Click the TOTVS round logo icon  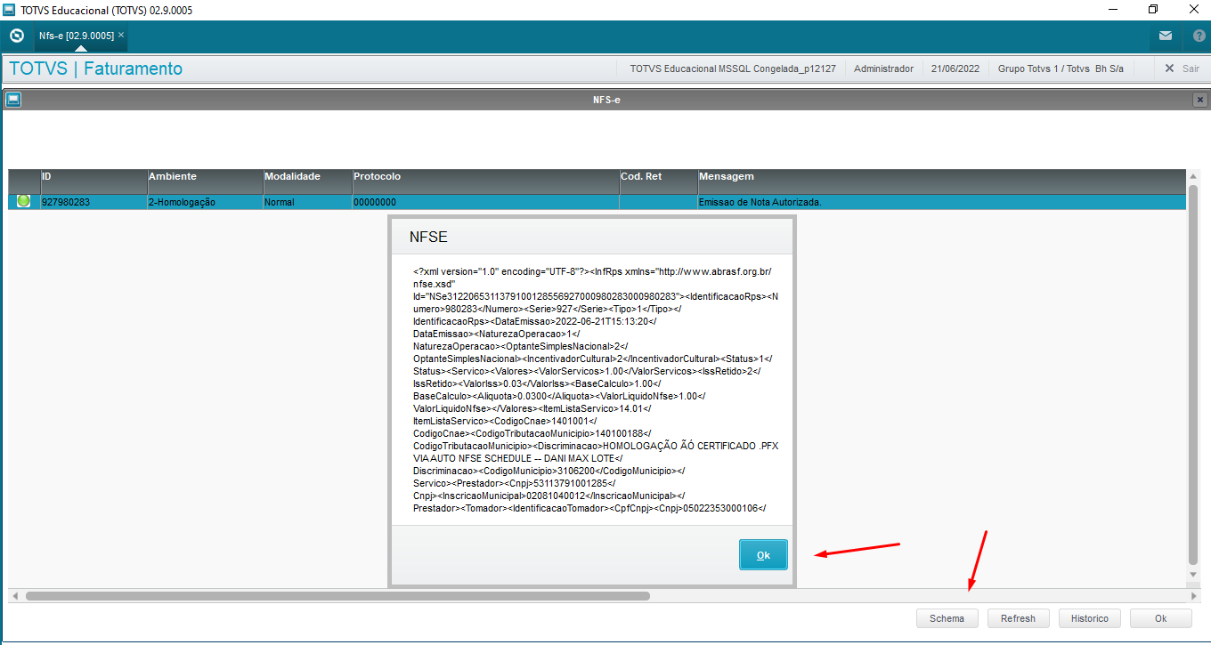click(16, 36)
